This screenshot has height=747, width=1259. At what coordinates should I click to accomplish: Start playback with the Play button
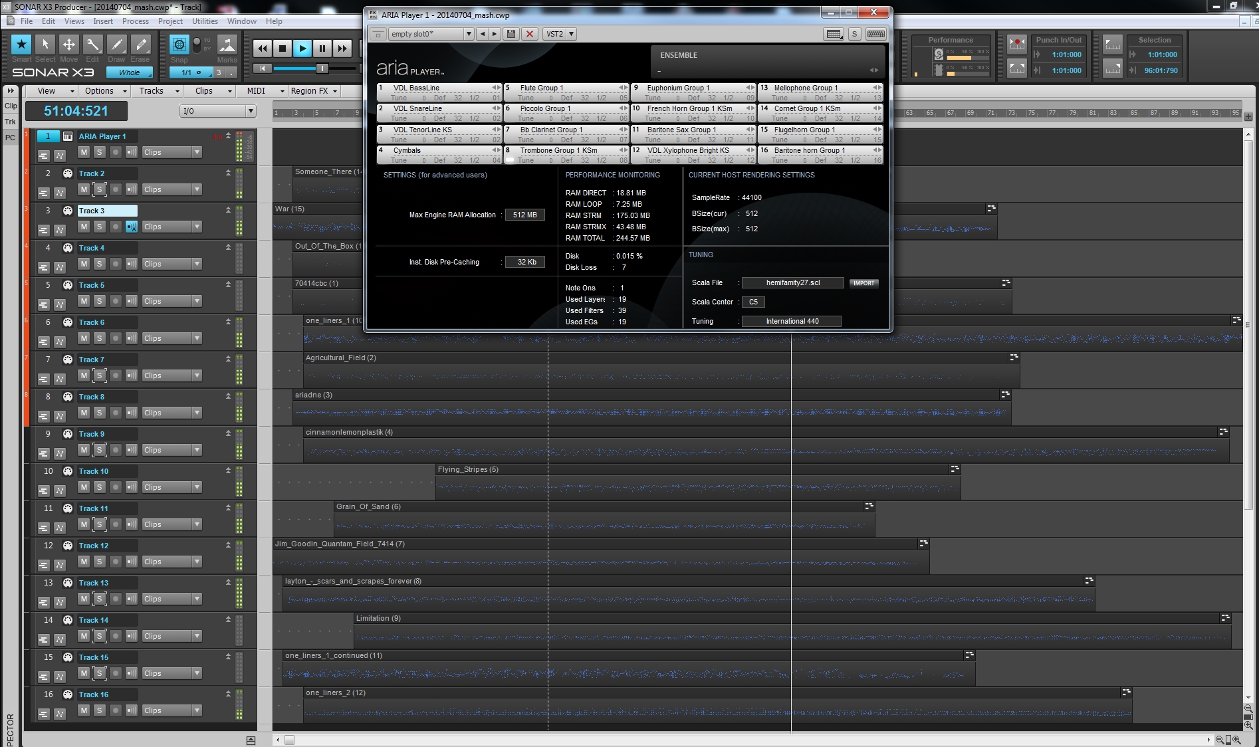(302, 48)
